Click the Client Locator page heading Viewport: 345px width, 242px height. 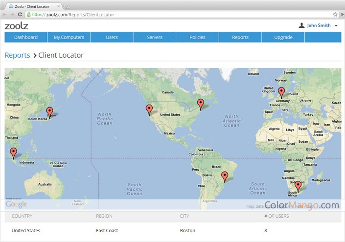click(61, 55)
